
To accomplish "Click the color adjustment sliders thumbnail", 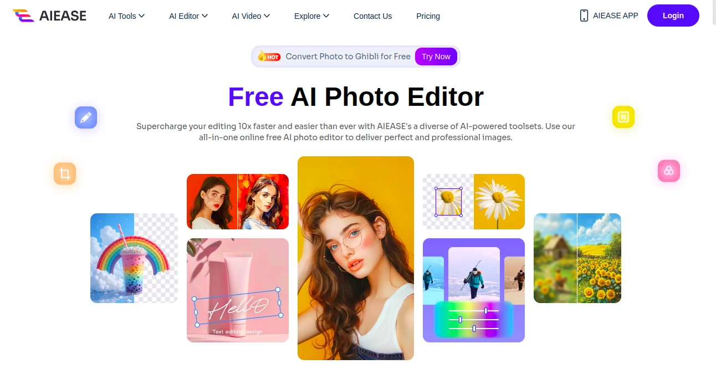I will click(474, 290).
